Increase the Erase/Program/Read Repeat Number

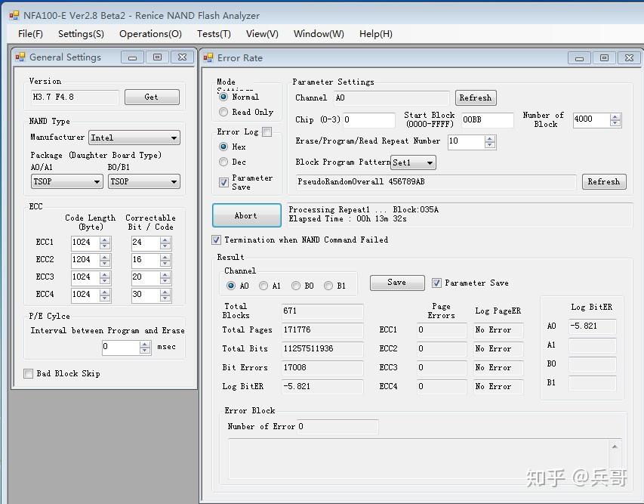(490, 138)
